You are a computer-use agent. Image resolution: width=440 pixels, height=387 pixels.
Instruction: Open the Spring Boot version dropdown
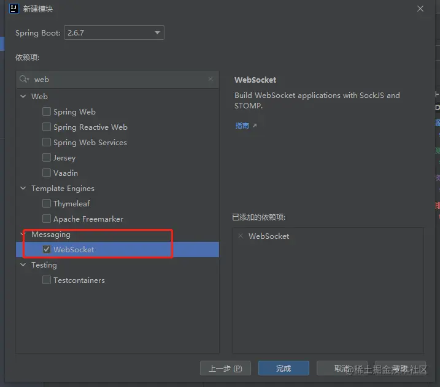tap(114, 33)
